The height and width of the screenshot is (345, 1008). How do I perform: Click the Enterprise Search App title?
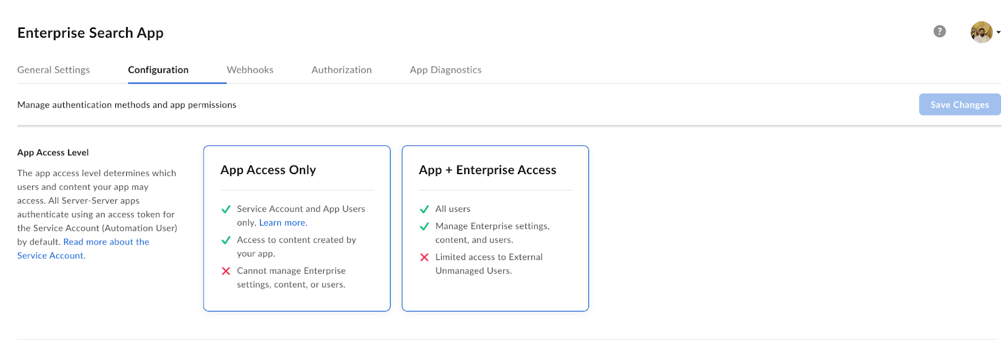90,33
